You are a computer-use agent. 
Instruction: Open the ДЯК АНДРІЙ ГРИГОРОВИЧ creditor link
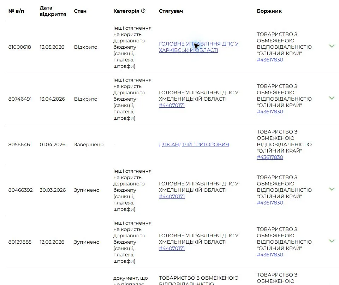(x=194, y=144)
